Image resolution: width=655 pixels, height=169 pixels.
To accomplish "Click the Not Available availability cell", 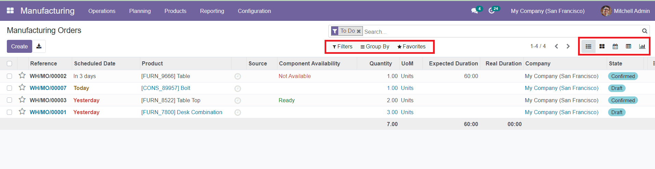I will 294,76.
